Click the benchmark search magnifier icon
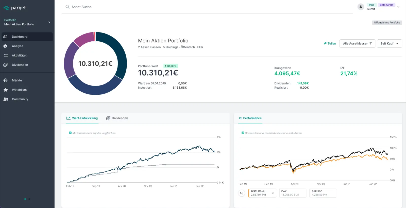Viewport: 406px width, 208px height. coord(242,193)
